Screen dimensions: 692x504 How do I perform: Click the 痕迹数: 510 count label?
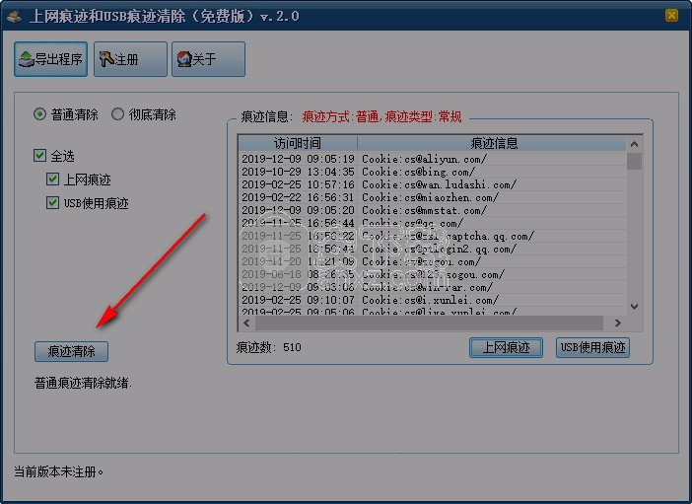269,347
